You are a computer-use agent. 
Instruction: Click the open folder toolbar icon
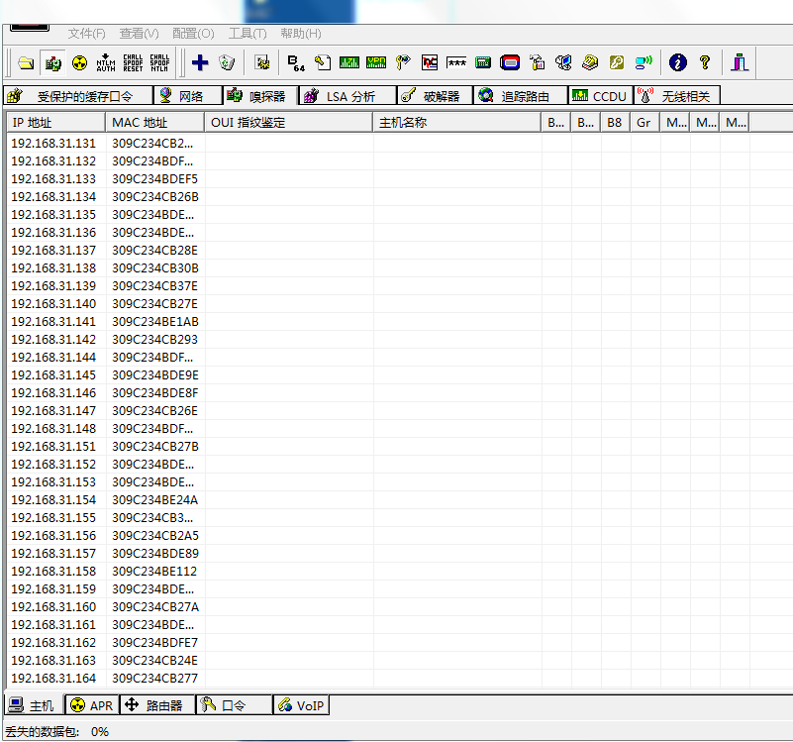tap(26, 62)
